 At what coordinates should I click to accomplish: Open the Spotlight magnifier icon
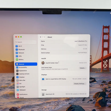pyautogui.click(x=18, y=87)
